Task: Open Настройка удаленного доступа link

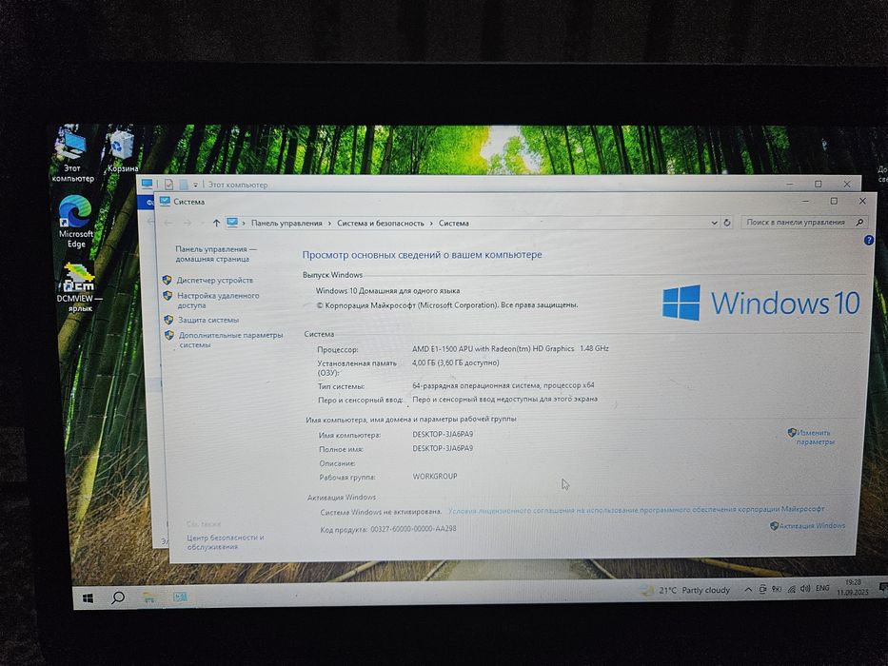Action: pyautogui.click(x=218, y=300)
